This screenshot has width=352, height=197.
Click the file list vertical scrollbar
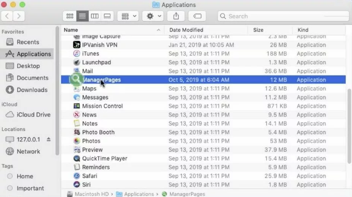[349, 126]
